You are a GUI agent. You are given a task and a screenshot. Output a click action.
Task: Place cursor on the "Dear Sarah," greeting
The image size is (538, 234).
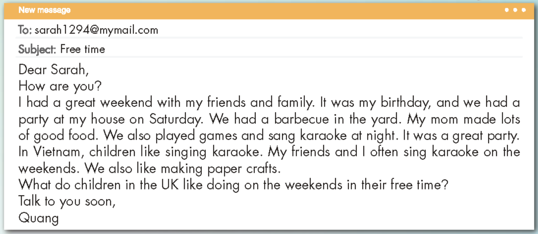(53, 70)
